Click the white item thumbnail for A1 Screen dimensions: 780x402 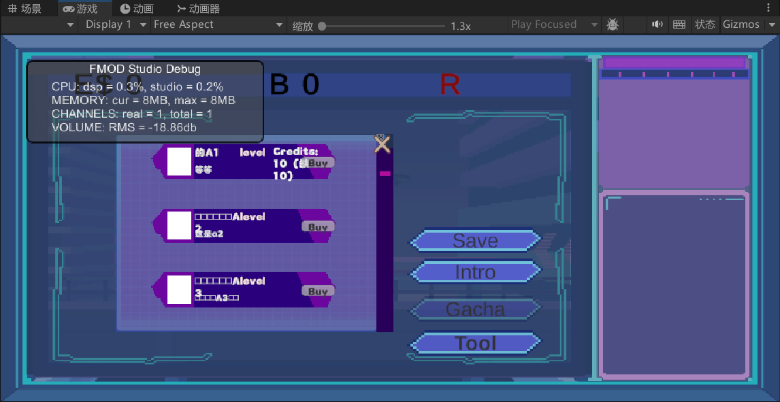(180, 161)
